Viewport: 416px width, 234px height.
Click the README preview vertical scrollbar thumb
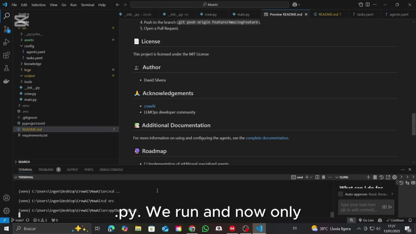tap(414, 124)
